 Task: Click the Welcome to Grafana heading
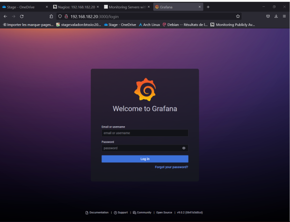tap(145, 109)
